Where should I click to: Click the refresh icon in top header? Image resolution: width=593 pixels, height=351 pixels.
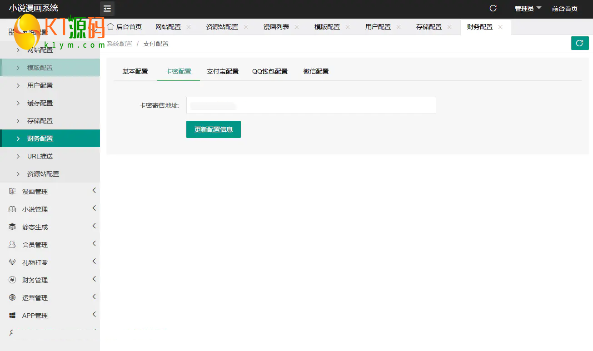pyautogui.click(x=493, y=8)
